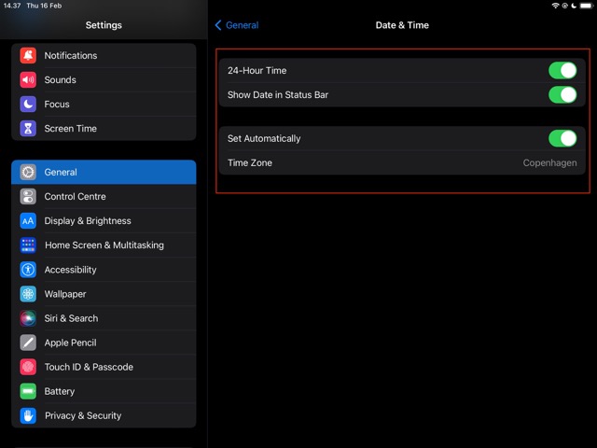Tap the Control Centre switches icon
Screen dimensions: 597x448
click(x=28, y=197)
